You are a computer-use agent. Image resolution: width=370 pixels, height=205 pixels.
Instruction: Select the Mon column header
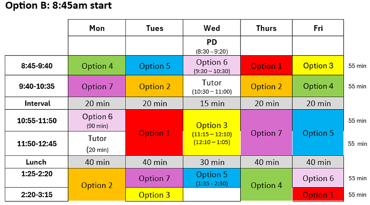pyautogui.click(x=97, y=28)
